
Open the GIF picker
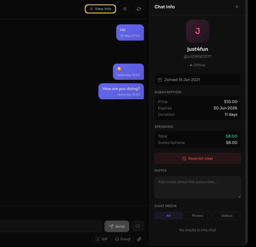102,239
